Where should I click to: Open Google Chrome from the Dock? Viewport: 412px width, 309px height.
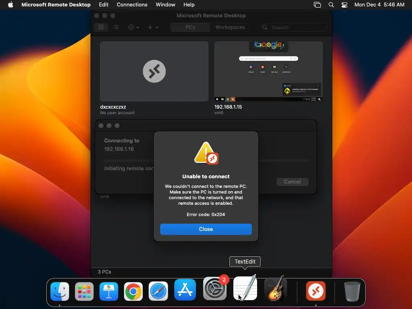[x=133, y=291]
